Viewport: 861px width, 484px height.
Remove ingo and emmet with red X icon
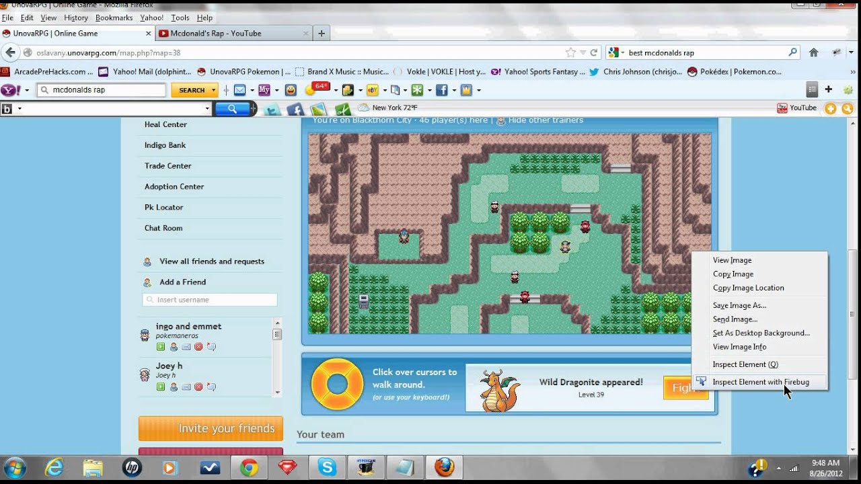coord(198,347)
